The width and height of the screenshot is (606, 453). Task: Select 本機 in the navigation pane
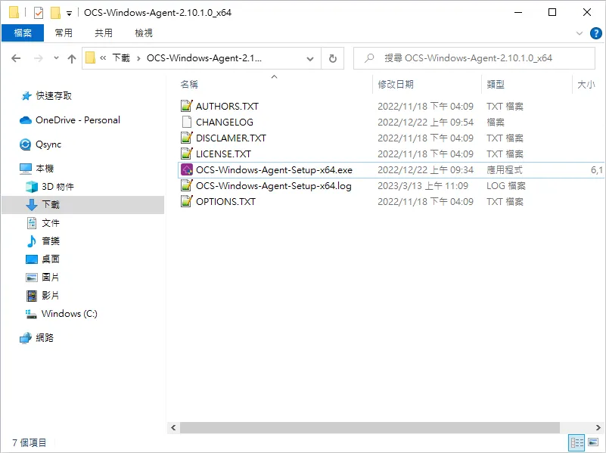(45, 169)
